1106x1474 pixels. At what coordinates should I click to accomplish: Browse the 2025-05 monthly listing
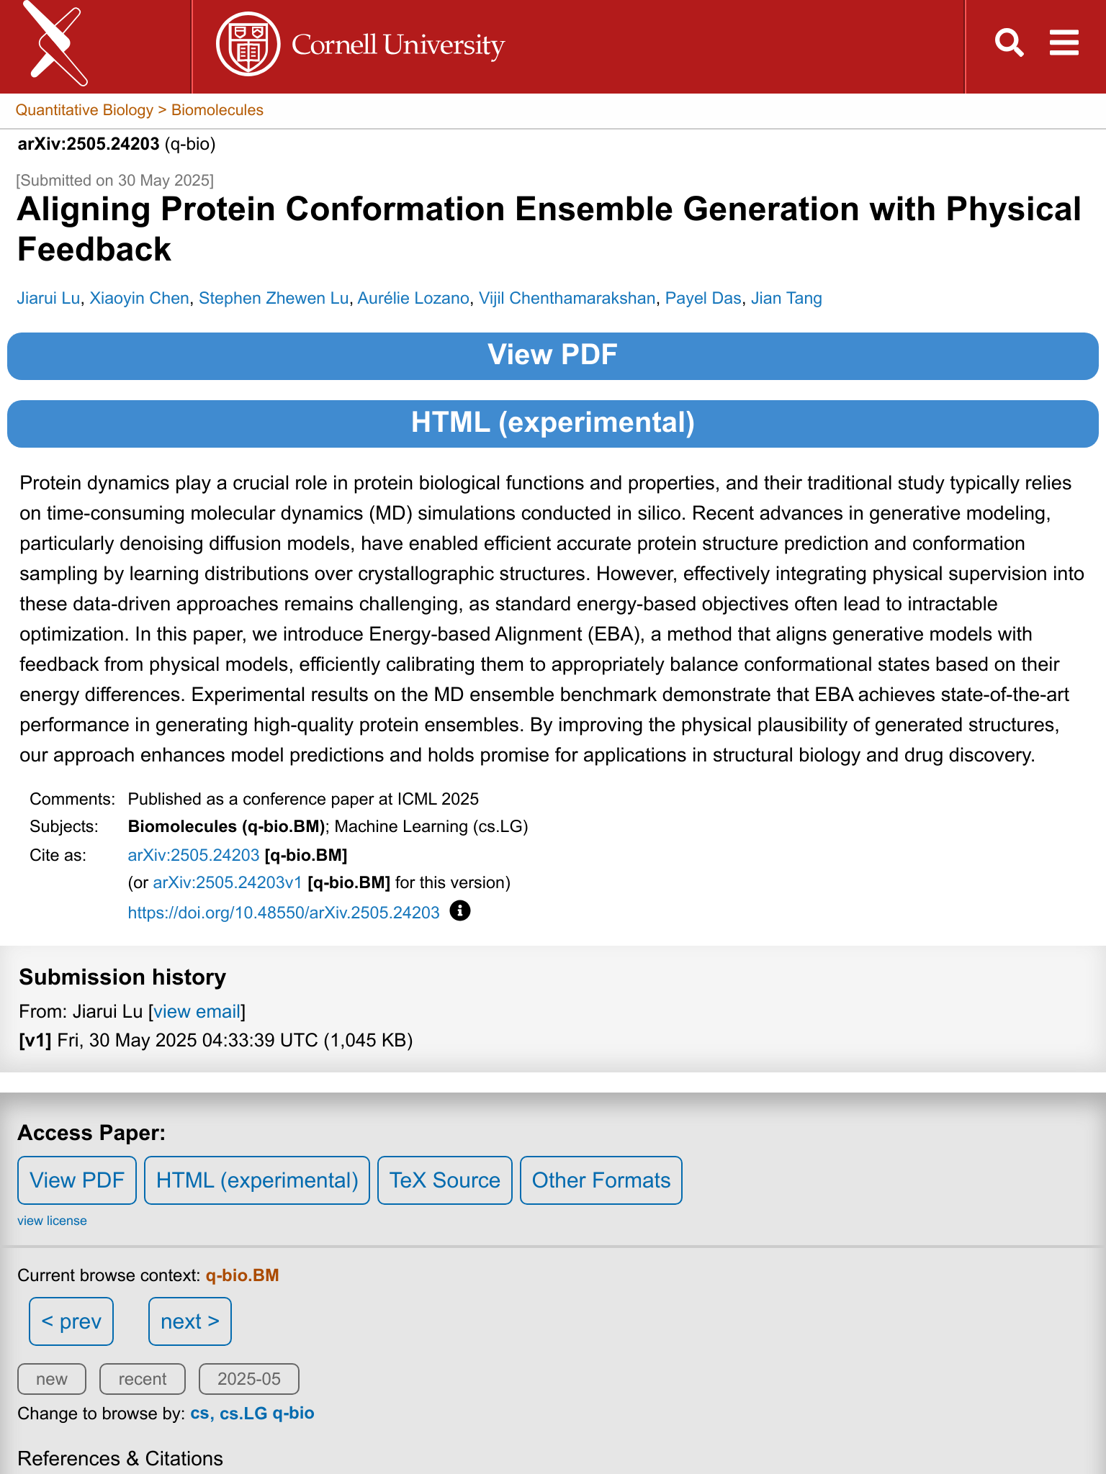coord(248,1379)
